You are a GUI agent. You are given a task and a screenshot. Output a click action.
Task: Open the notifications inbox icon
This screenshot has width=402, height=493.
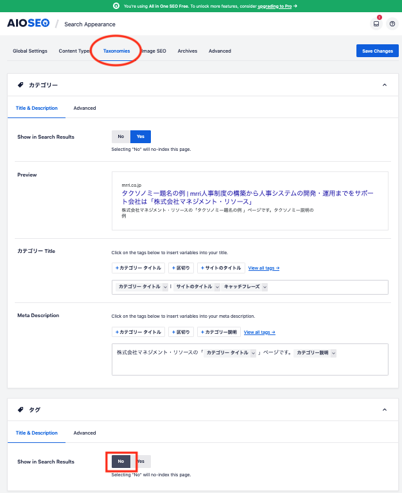pyautogui.click(x=376, y=24)
